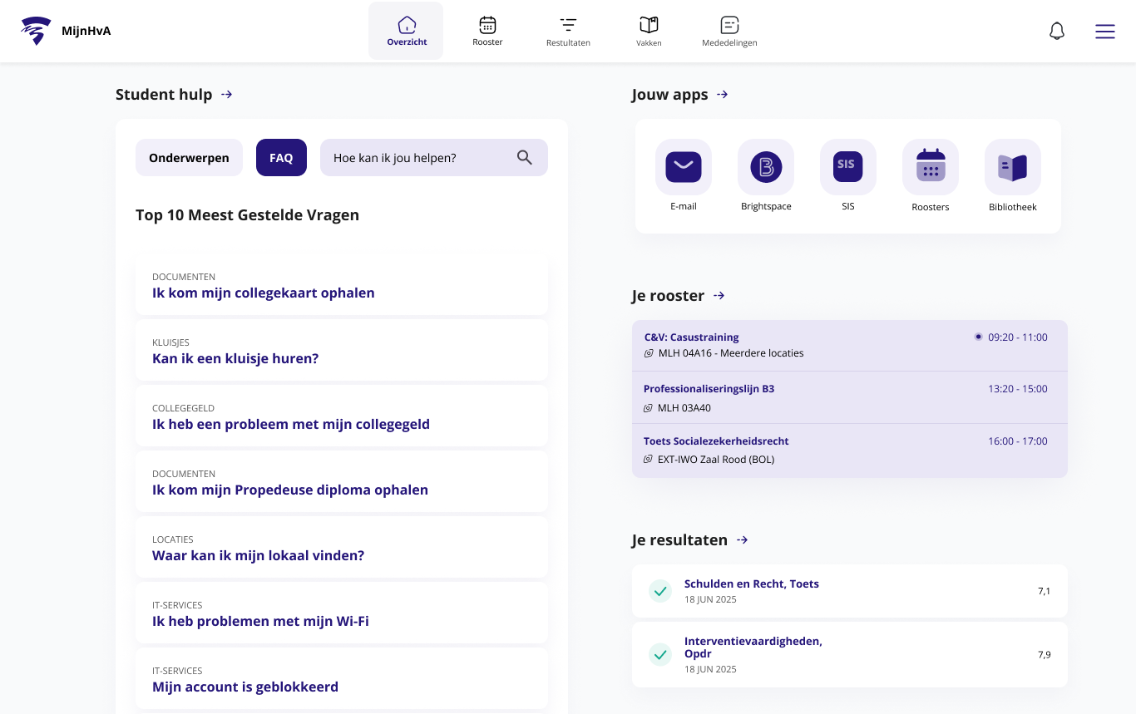Screen dimensions: 1136x714
Task: Open the hamburger menu
Action: pos(1104,32)
